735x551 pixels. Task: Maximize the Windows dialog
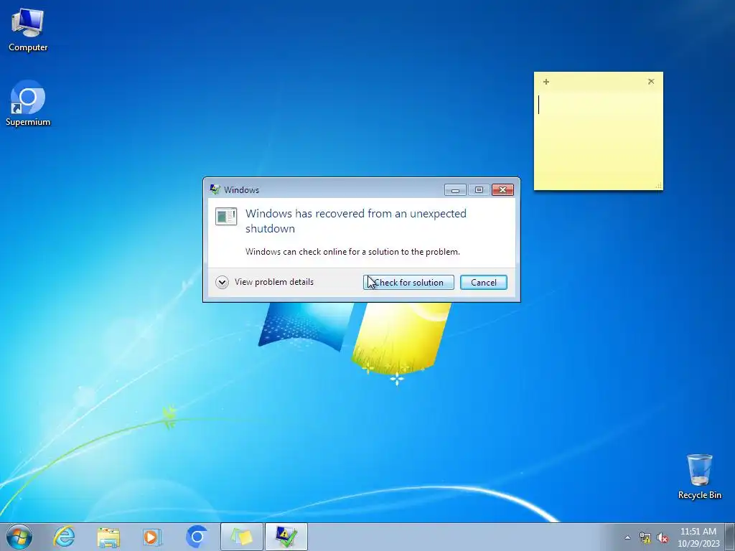click(x=479, y=189)
